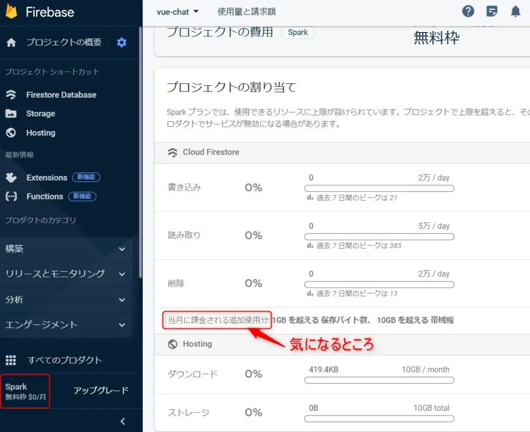Viewport: 530px width, 432px height.
Task: Click the 419.4KB download value
Action: coord(323,369)
